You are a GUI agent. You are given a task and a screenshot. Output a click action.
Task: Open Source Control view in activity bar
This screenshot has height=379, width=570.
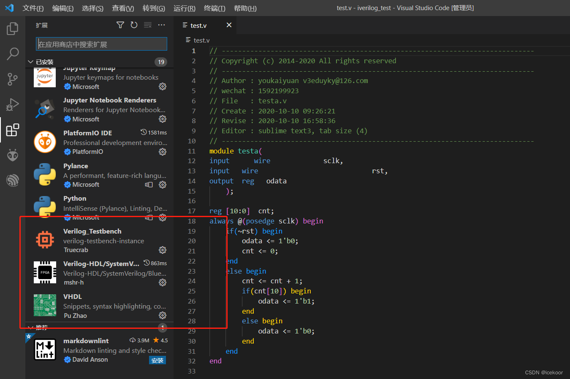coord(13,79)
